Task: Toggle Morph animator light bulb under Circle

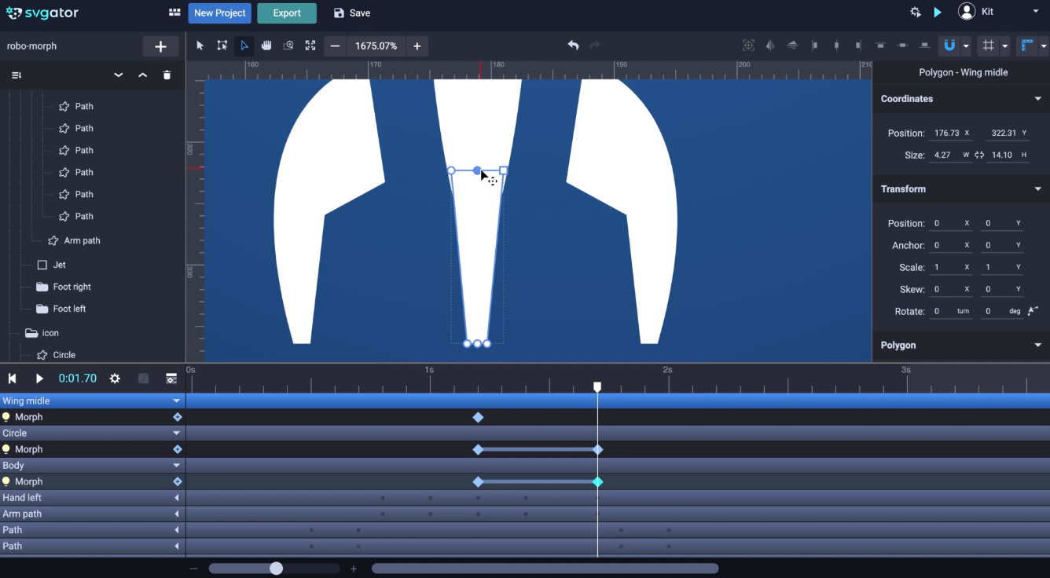Action: coord(6,449)
